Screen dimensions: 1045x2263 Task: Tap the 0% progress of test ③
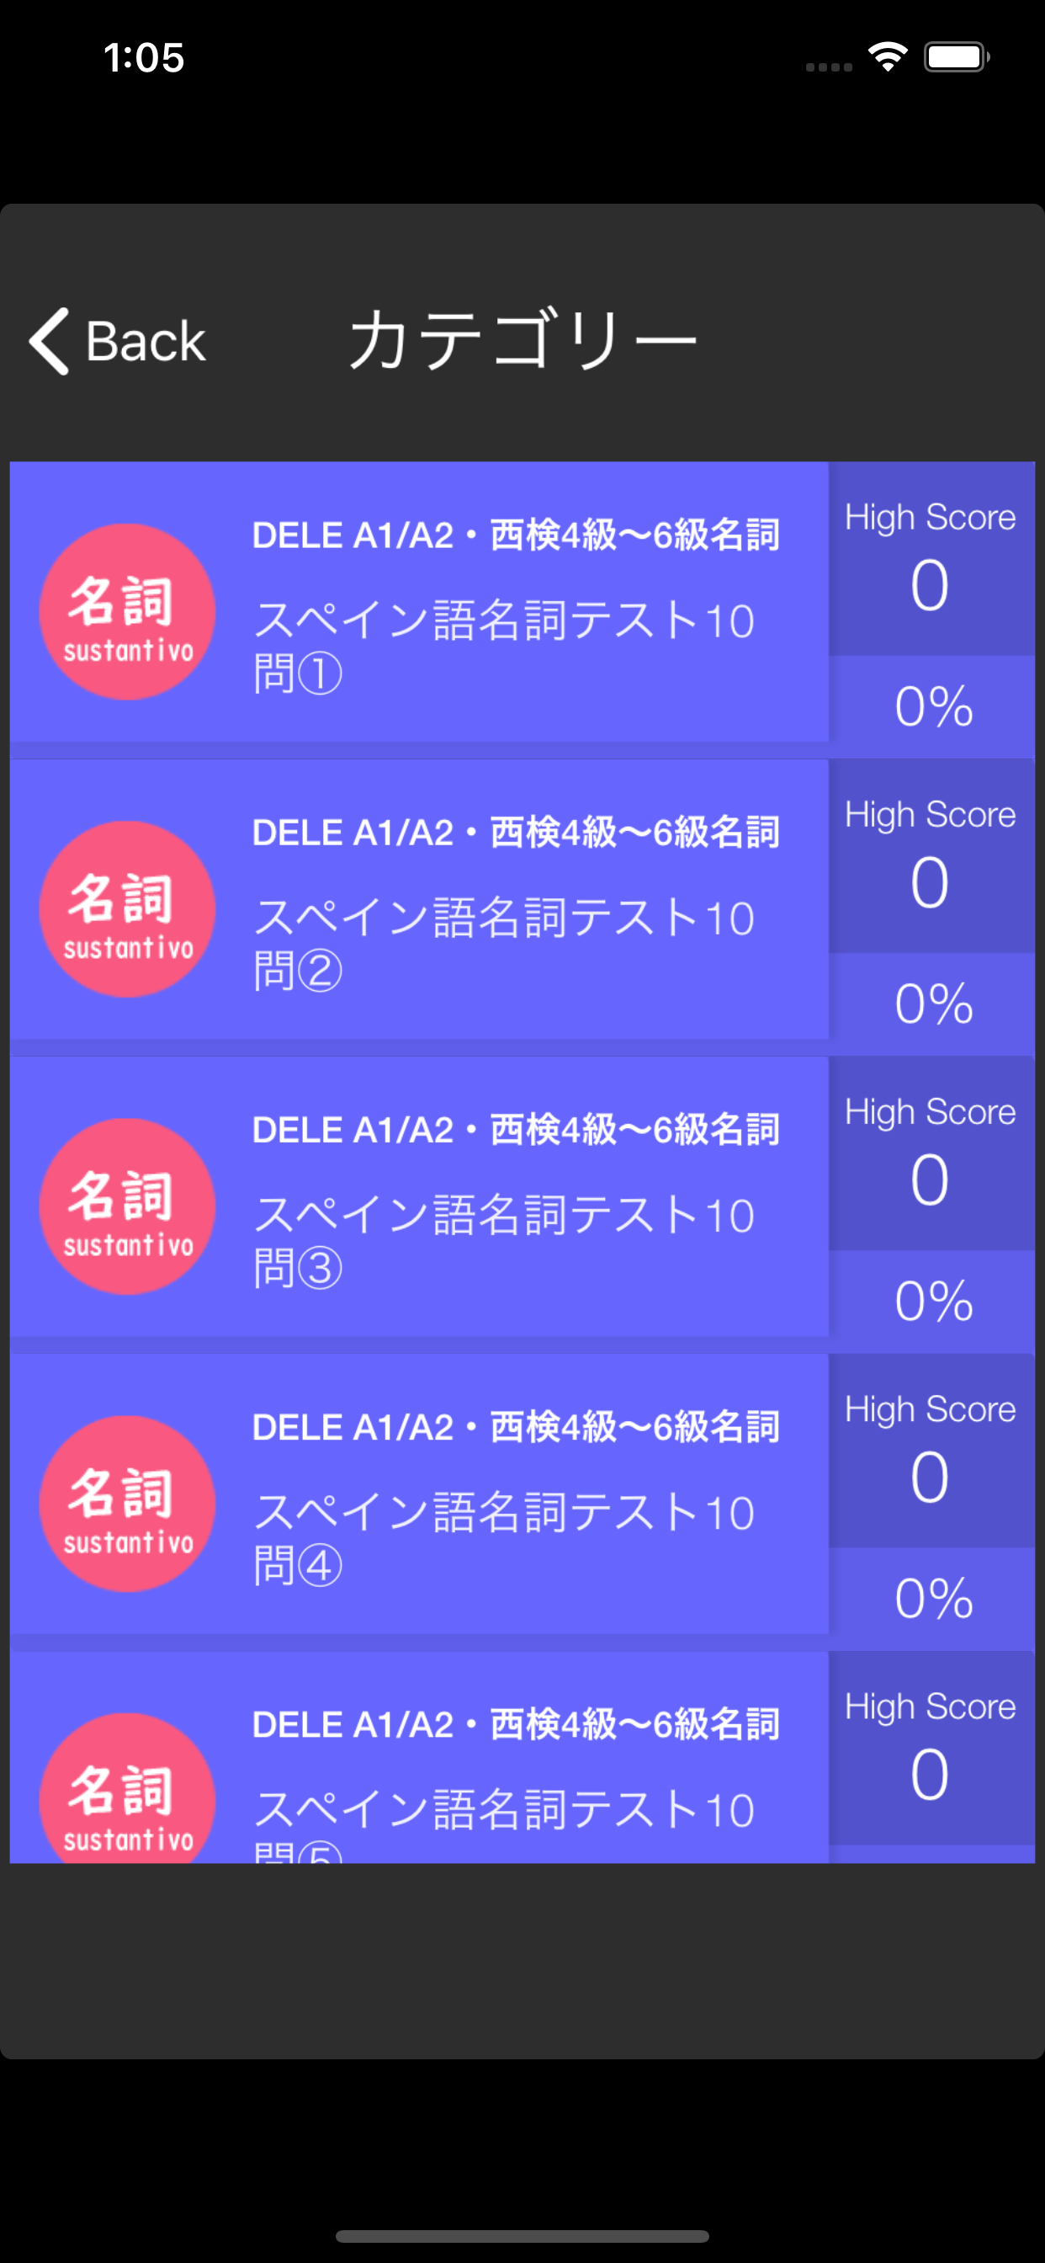tap(933, 1301)
